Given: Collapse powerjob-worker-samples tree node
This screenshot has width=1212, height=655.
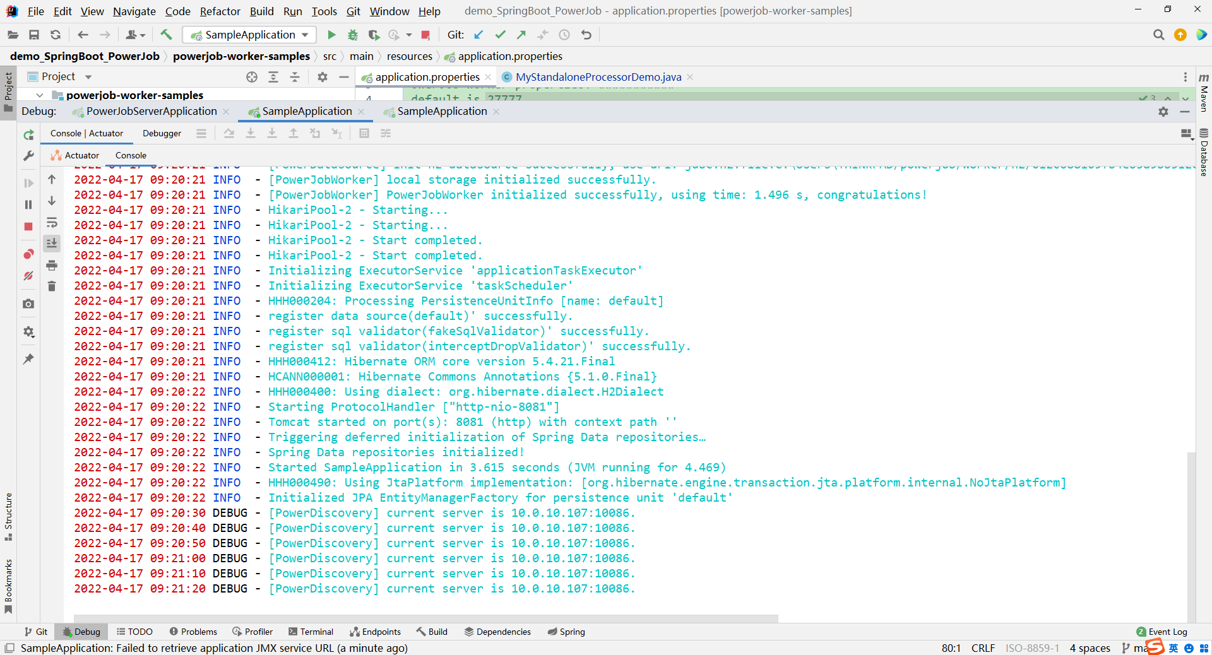Looking at the screenshot, I should (x=40, y=95).
